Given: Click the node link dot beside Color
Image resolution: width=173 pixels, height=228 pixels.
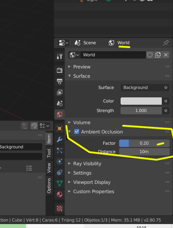Looking at the screenshot, I should pos(166,101).
